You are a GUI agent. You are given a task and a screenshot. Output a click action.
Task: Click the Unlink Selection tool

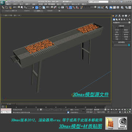pos(6,8)
